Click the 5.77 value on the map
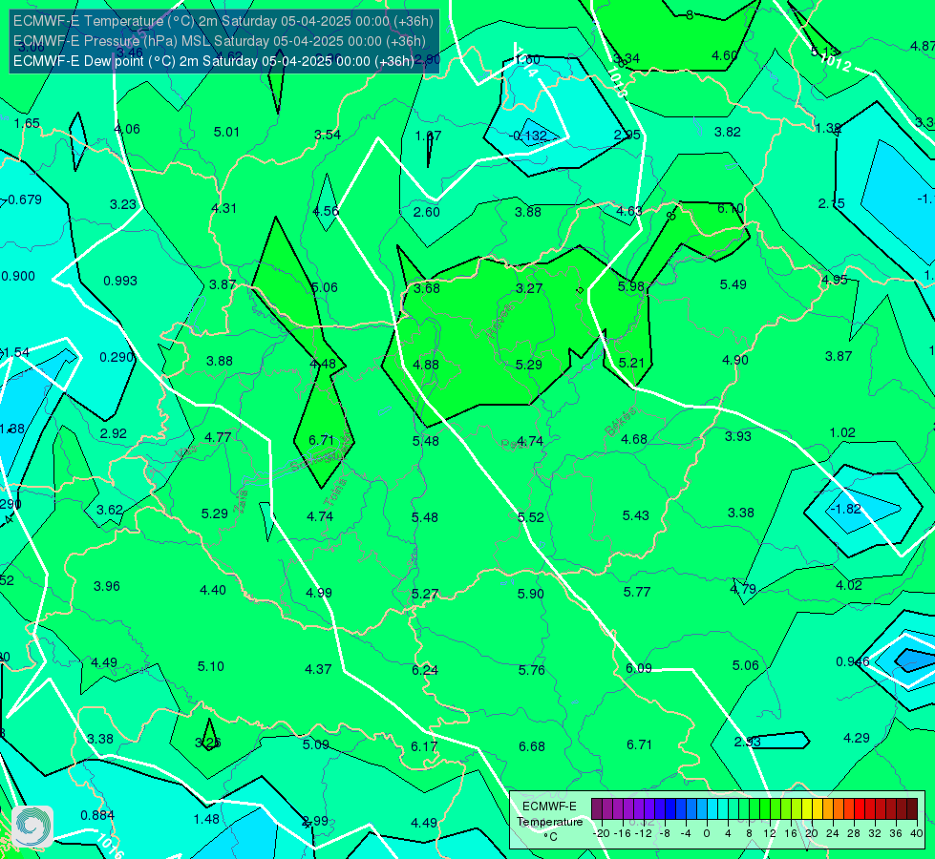The image size is (935, 859). tap(637, 592)
